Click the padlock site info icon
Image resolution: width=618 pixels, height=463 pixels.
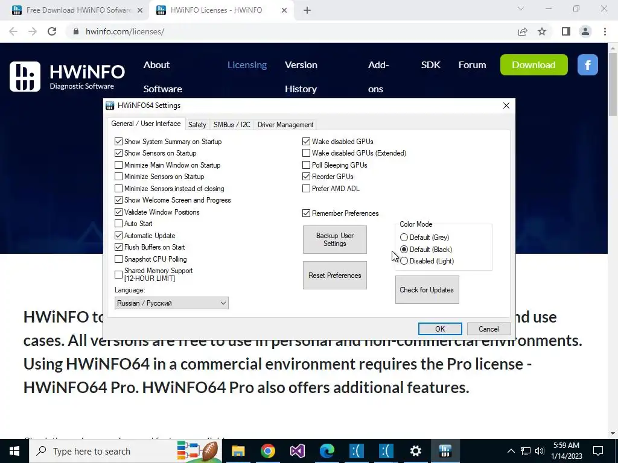click(76, 31)
